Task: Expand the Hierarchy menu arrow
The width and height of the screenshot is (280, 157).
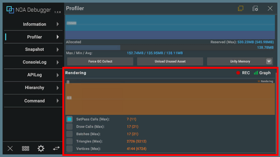Action: 58,88
